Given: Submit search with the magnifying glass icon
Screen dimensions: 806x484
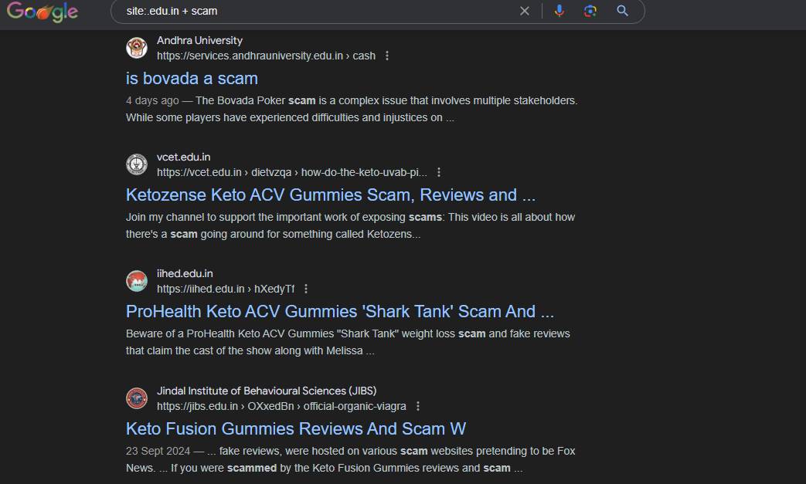Looking at the screenshot, I should 623,11.
